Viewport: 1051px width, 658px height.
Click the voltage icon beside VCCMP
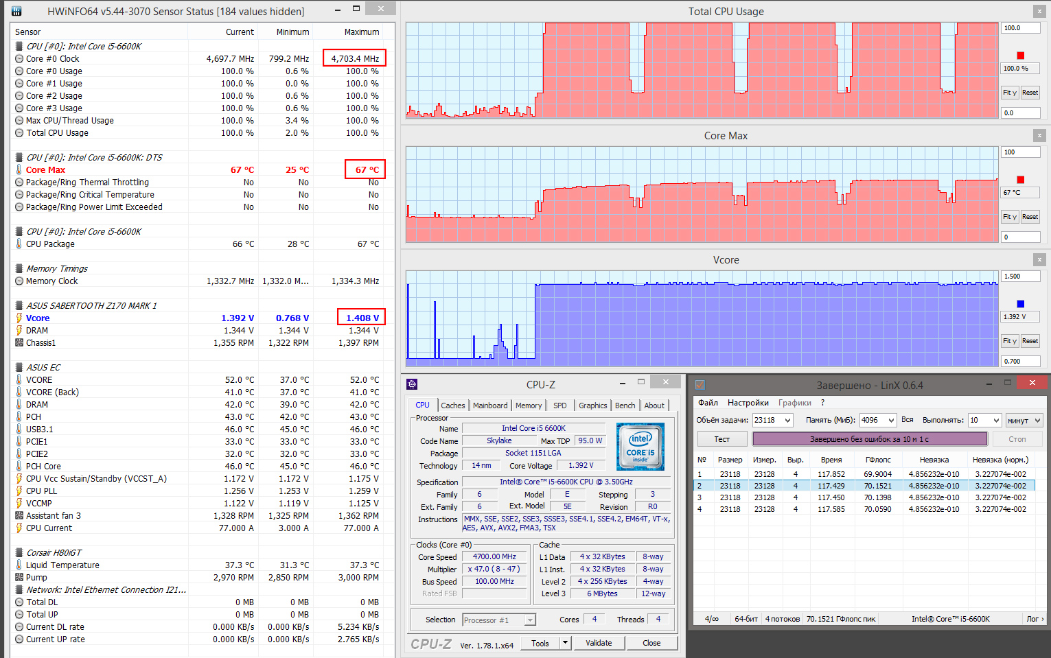19,504
